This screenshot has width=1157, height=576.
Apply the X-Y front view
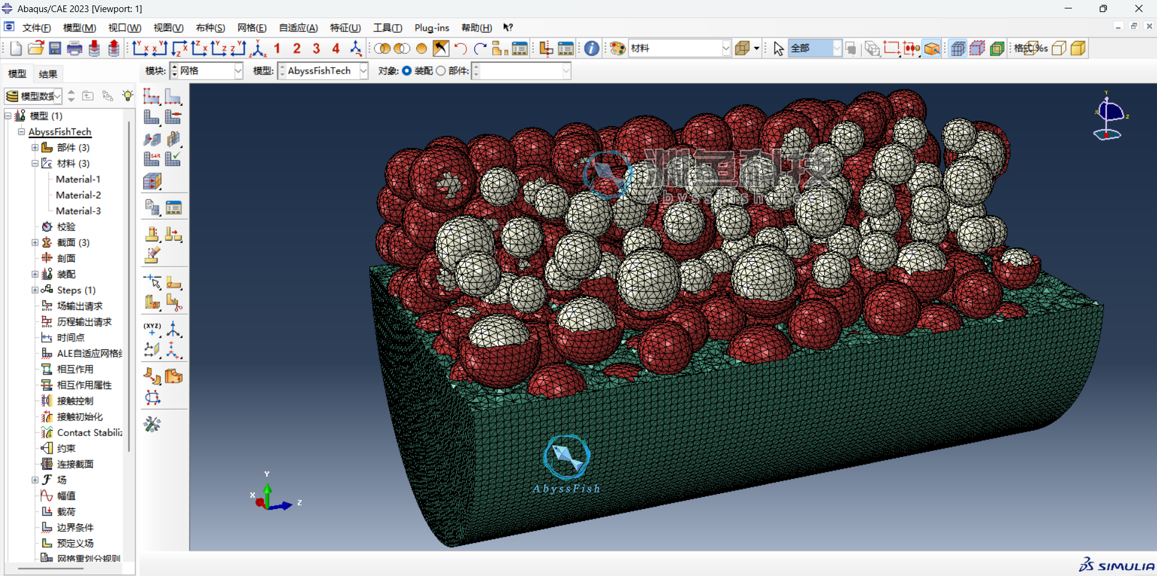(141, 48)
